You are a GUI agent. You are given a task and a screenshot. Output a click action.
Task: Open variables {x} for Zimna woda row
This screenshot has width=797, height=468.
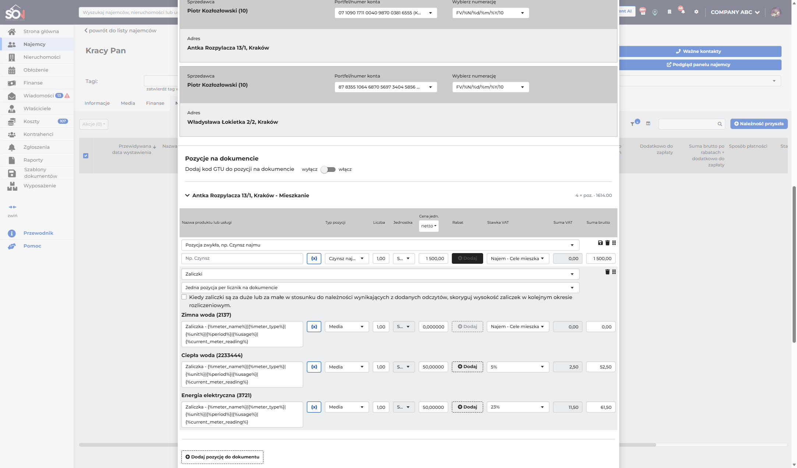314,327
